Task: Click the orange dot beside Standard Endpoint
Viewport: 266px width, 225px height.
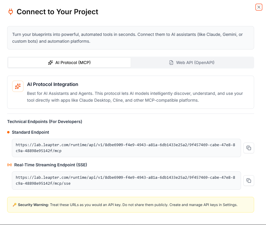Action: pos(8,132)
